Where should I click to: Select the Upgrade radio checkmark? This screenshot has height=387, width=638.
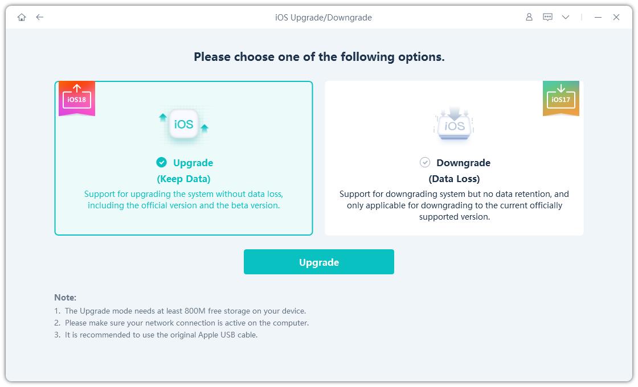(162, 163)
